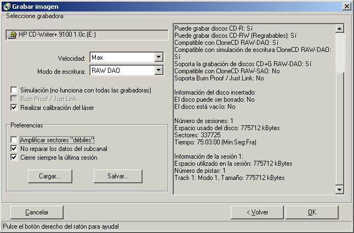Select HP CD-Writer+ 9100 1.0c (E:) entry
This screenshot has width=354, height=233.
coord(87,34)
